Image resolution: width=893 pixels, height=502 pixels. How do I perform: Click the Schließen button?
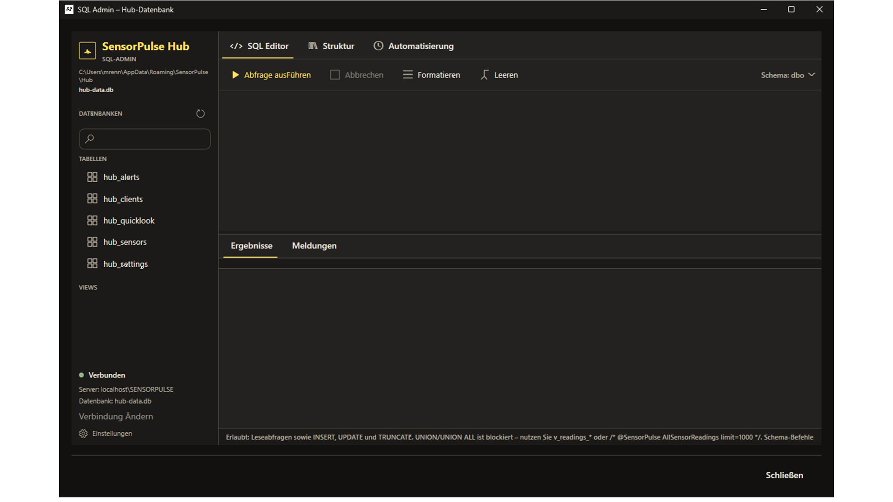click(x=784, y=475)
